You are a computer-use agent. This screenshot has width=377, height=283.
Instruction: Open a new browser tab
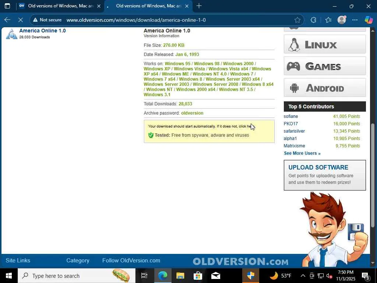point(199,6)
